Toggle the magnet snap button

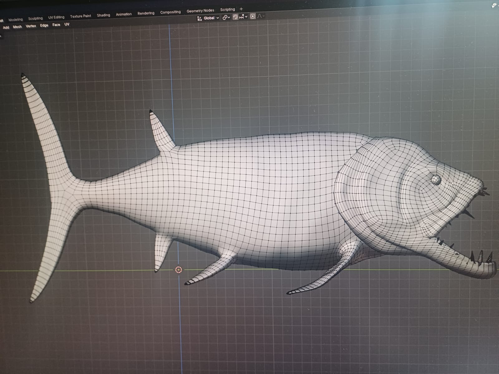[x=235, y=17]
